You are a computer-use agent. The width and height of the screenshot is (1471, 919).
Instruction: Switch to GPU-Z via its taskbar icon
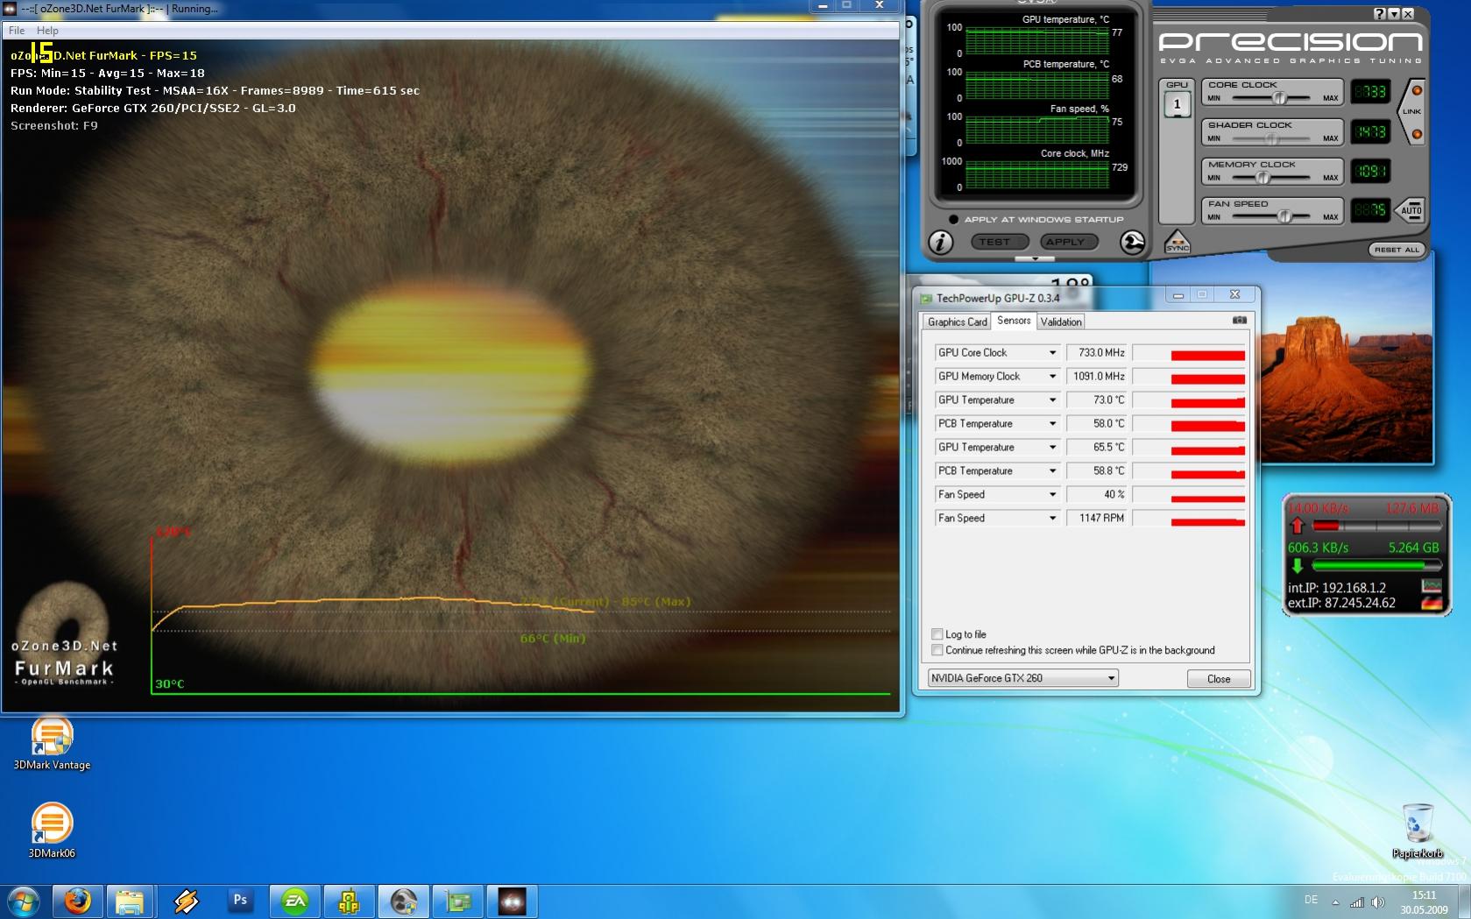tap(458, 901)
